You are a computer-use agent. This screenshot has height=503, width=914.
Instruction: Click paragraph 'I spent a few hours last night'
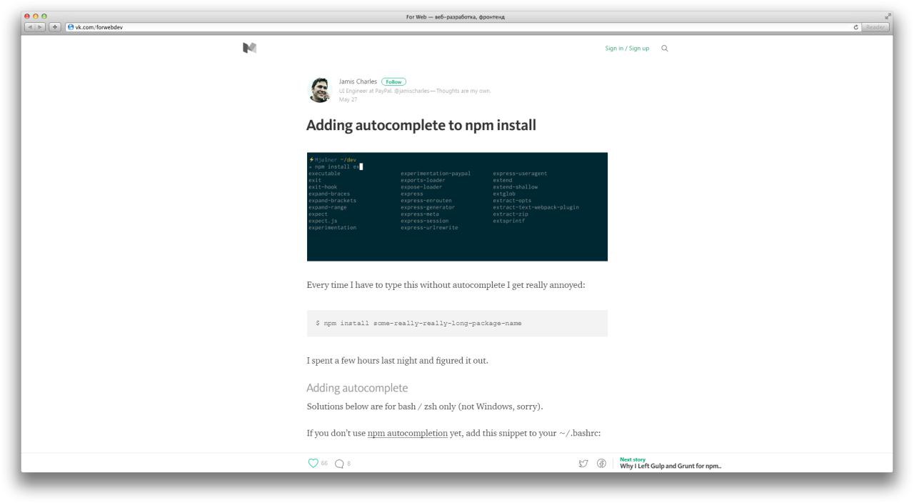point(398,360)
